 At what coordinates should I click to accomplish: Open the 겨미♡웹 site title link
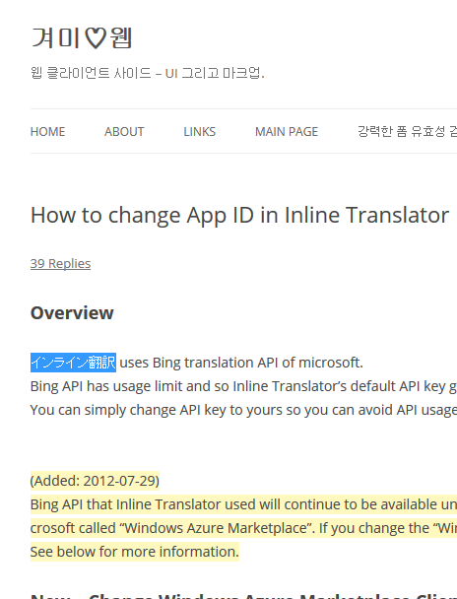click(82, 37)
